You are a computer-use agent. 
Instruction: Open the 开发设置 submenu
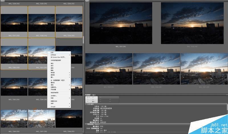tap(54, 89)
